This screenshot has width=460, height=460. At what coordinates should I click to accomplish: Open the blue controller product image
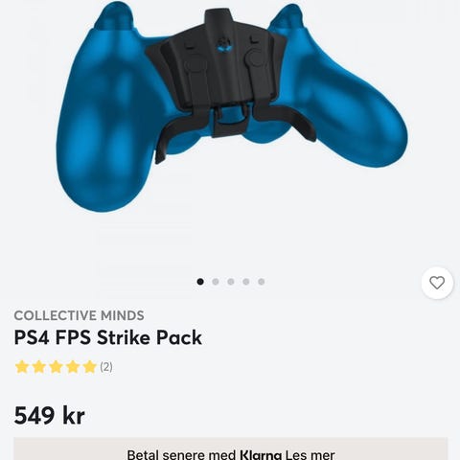click(x=232, y=107)
